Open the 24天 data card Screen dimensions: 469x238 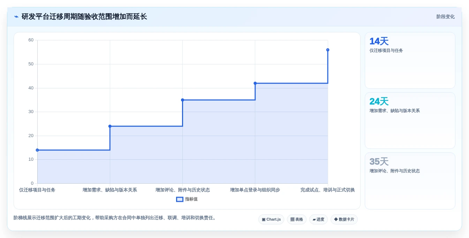tap(410, 121)
